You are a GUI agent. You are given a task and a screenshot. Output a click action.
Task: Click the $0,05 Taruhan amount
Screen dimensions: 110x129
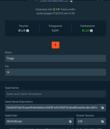tap(22, 30)
